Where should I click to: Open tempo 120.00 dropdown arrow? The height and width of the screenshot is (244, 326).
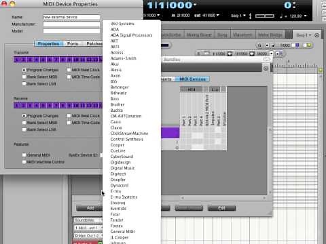[306, 16]
